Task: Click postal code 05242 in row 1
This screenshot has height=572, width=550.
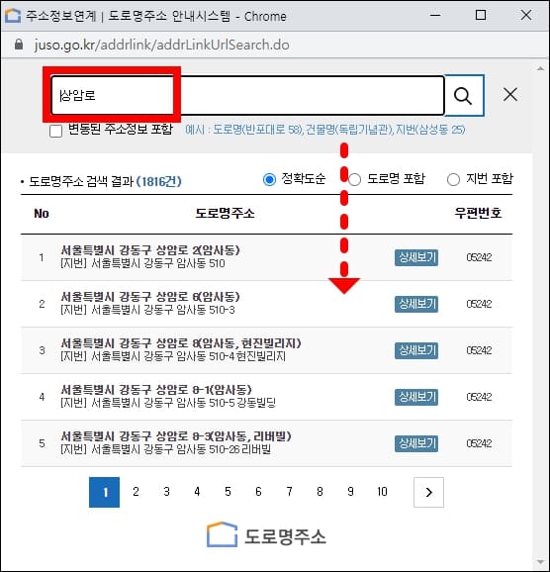Action: pyautogui.click(x=479, y=257)
